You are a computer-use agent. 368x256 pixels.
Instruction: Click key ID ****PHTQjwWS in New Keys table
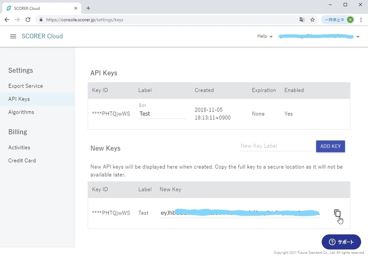click(x=111, y=213)
